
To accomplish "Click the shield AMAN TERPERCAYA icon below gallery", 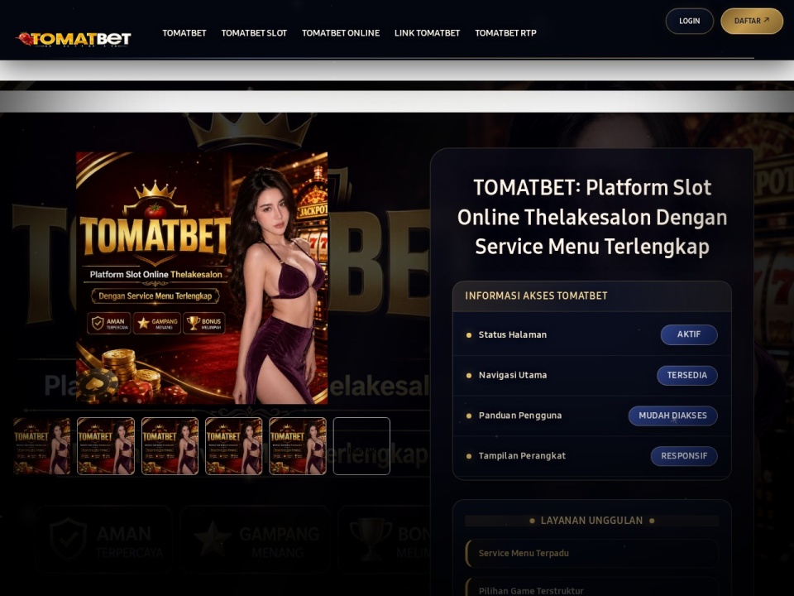I will [68, 539].
